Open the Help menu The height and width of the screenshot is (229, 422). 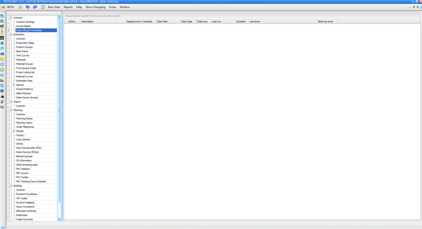(x=79, y=7)
